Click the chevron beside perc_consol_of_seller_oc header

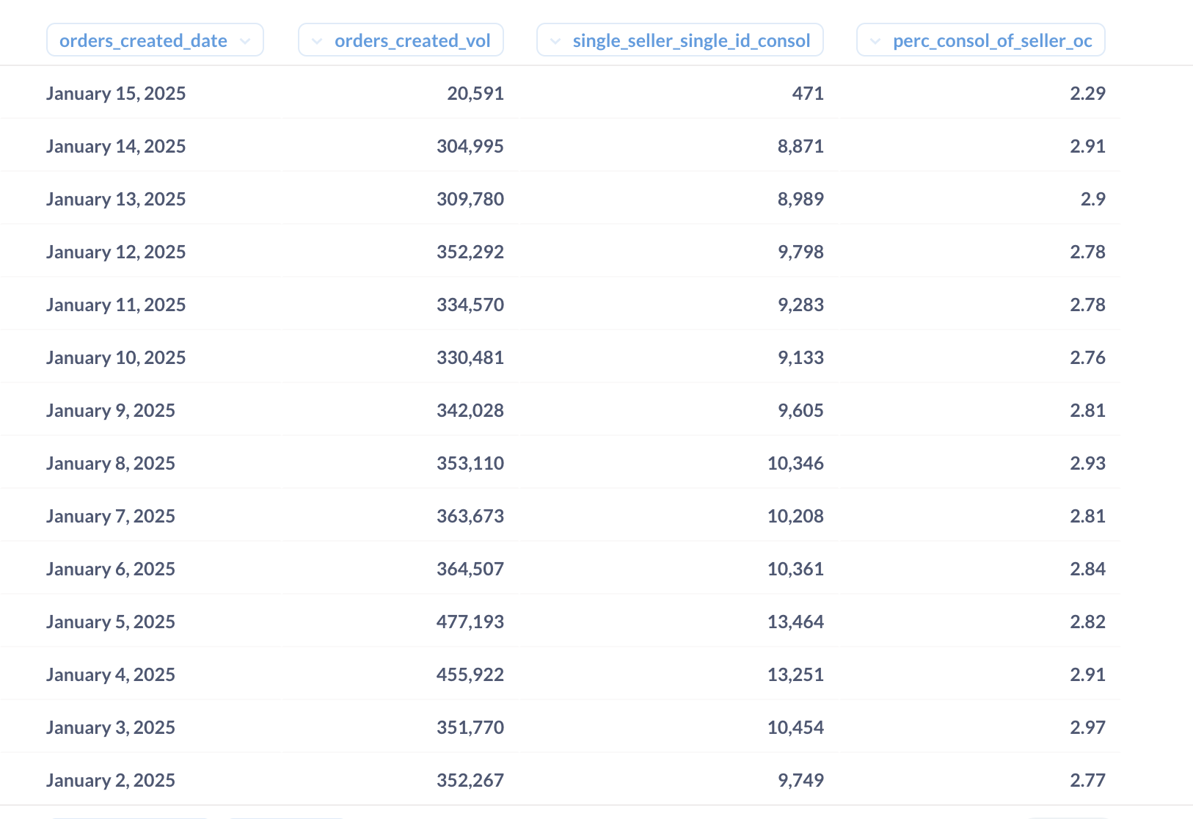pos(875,41)
